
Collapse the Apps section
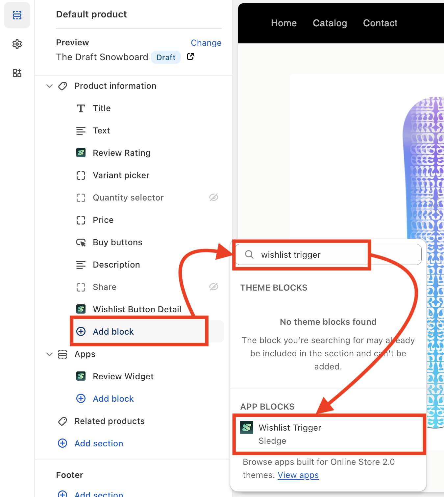49,354
